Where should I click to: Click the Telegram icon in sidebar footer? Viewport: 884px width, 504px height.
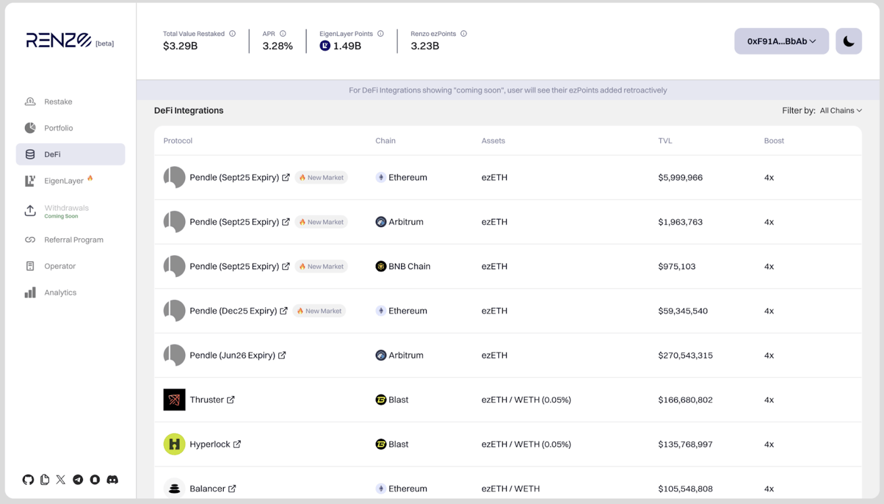click(78, 480)
